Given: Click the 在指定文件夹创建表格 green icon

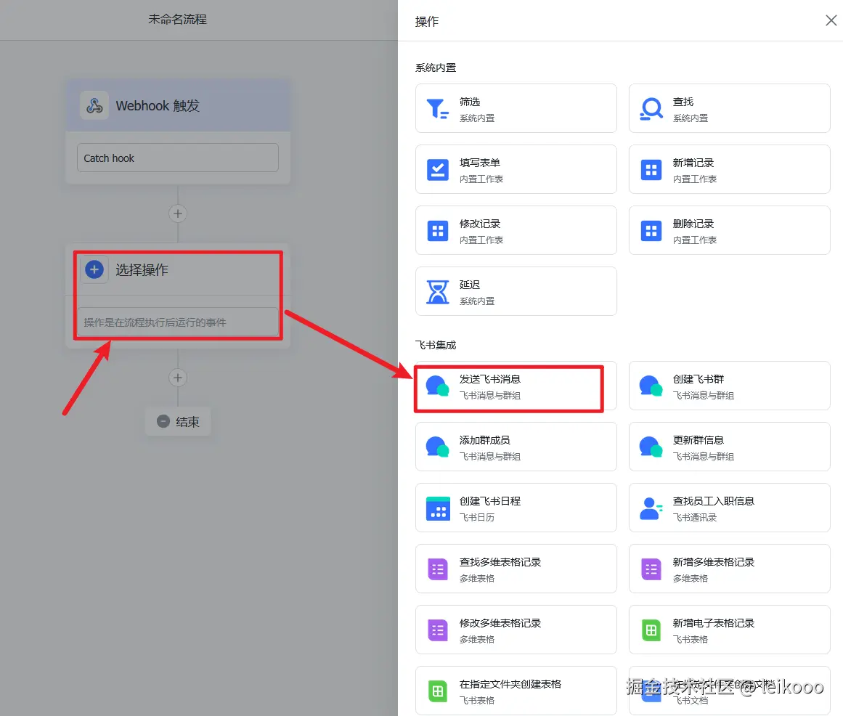Looking at the screenshot, I should 438,691.
